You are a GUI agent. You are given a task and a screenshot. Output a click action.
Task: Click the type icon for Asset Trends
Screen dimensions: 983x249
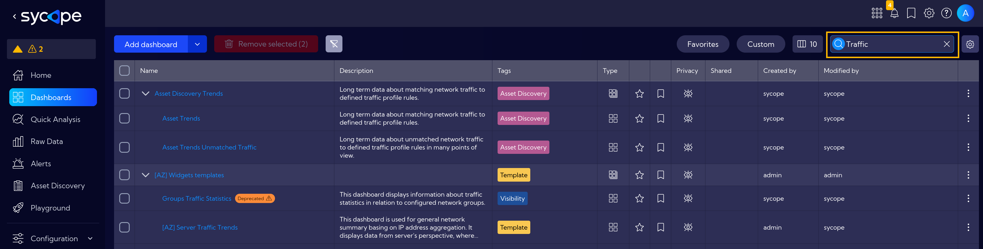[x=613, y=119]
